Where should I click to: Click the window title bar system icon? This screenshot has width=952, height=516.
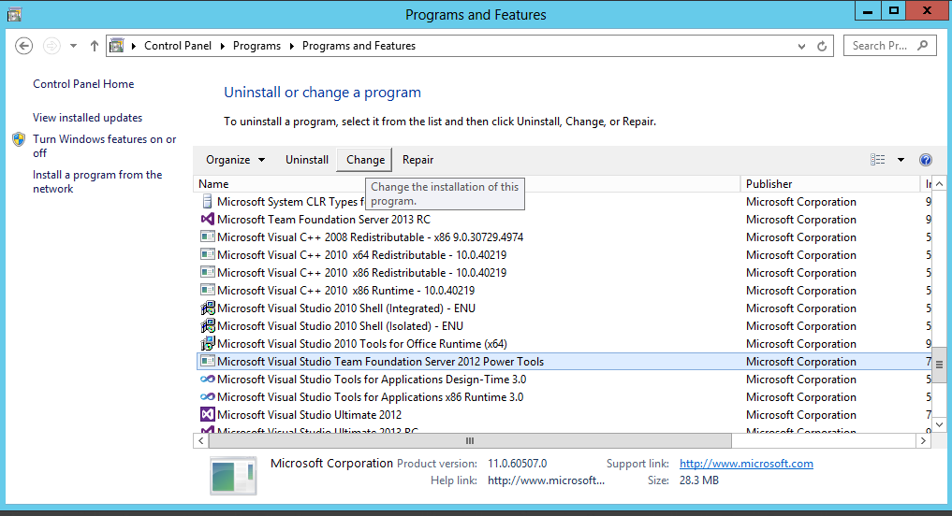[x=14, y=14]
